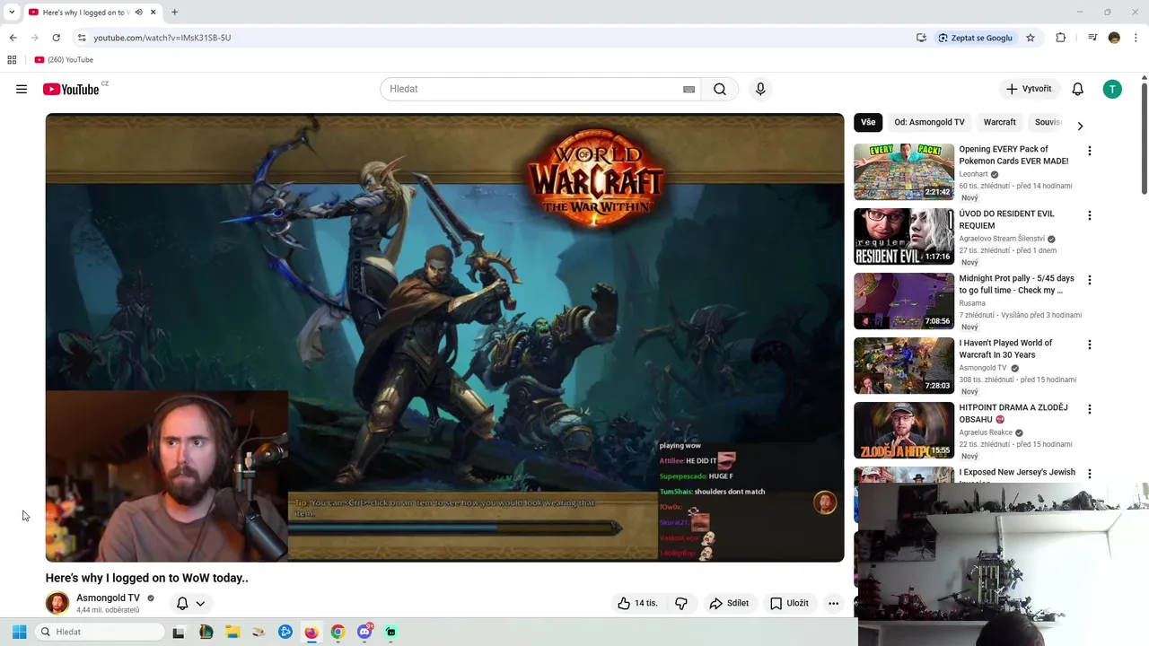The width and height of the screenshot is (1149, 646).
Task: Open YouTube notifications bell in header
Action: click(x=1077, y=89)
